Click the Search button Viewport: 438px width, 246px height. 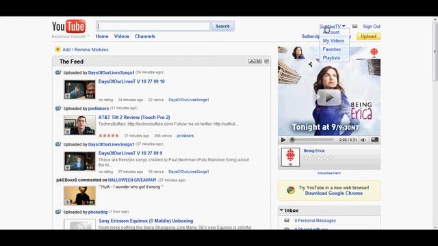[222, 26]
